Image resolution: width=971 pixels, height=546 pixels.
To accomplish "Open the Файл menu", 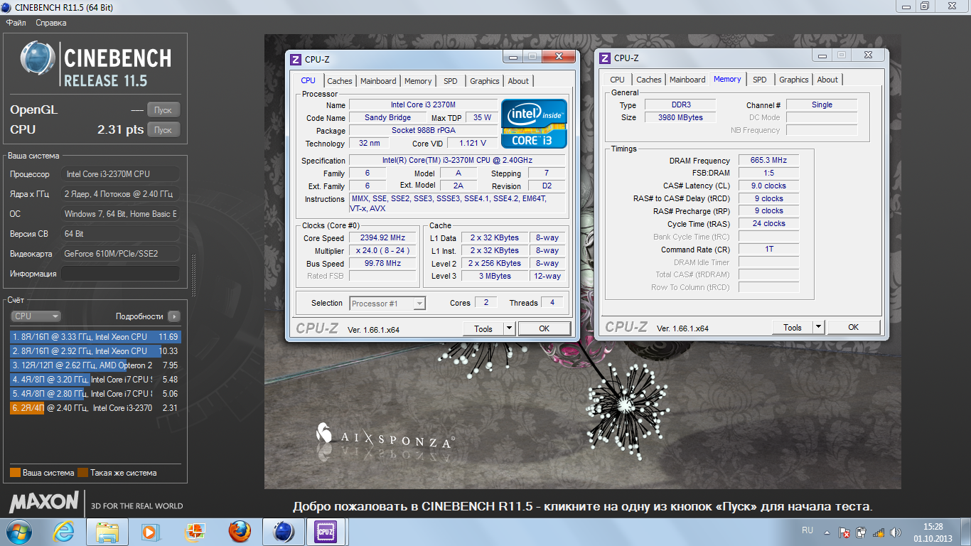I will (x=16, y=23).
